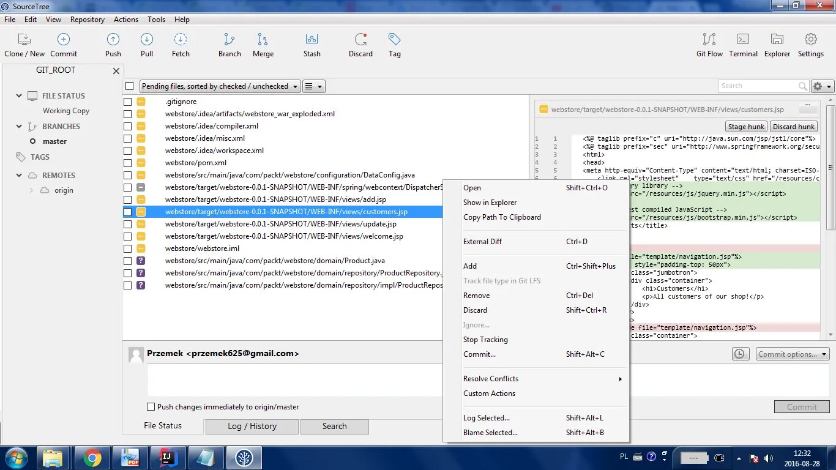Open the Settings toolbar icon
The height and width of the screenshot is (470, 836).
[x=811, y=40]
